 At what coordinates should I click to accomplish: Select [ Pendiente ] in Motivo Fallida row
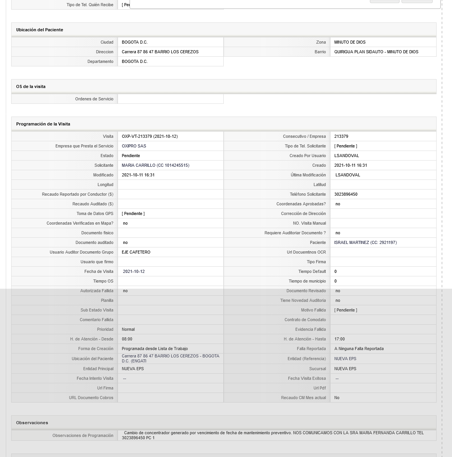(x=346, y=310)
